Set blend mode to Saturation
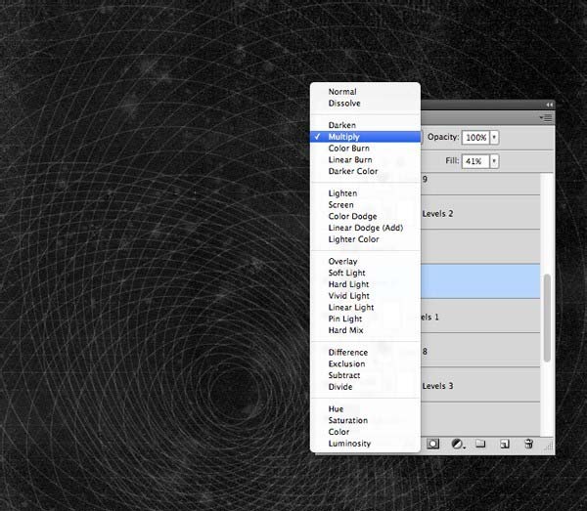The image size is (587, 511). point(365,420)
